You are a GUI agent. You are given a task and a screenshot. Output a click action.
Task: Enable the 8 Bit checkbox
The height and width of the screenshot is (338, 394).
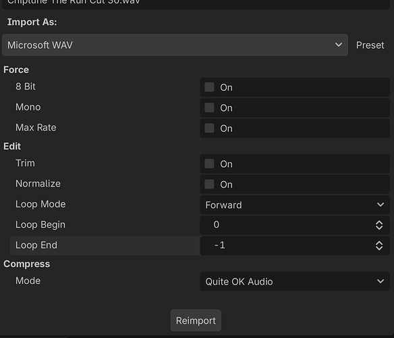[x=209, y=87]
